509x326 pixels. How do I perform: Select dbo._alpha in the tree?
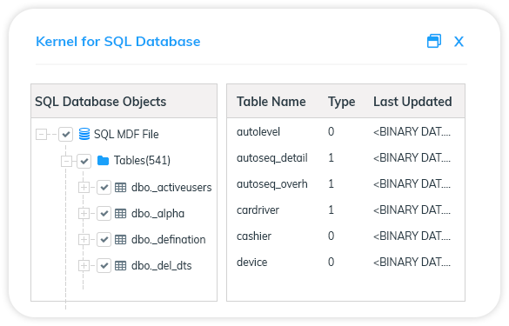tap(157, 214)
